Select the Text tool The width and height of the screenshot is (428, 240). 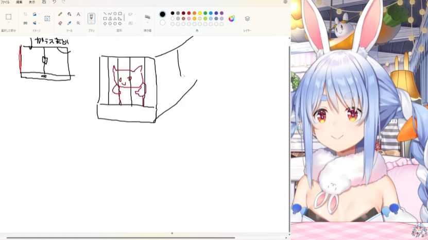pos(78,14)
